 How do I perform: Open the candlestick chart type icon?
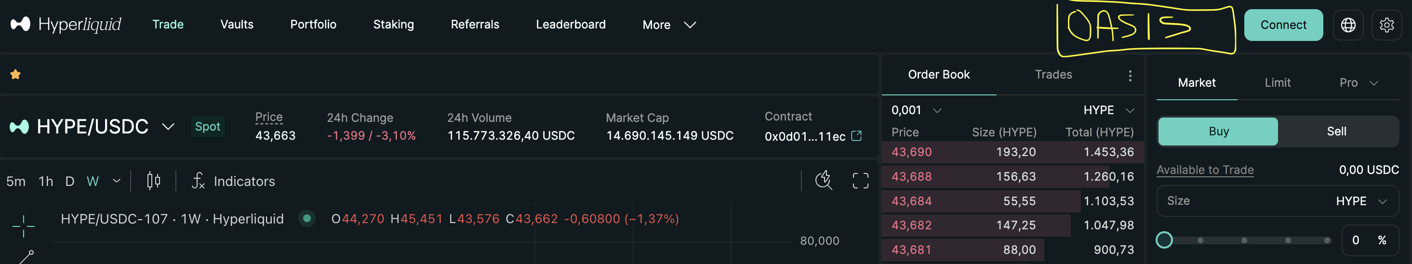tap(153, 181)
